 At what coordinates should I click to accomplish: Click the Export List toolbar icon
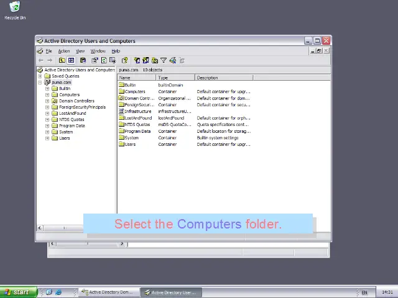(113, 60)
